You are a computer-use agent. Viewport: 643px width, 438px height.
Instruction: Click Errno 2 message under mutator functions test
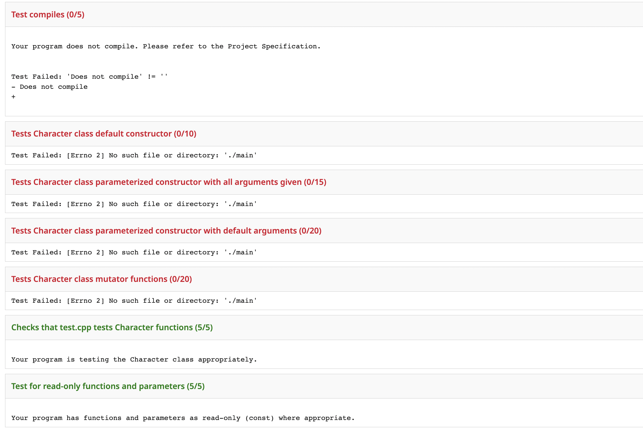[134, 301]
